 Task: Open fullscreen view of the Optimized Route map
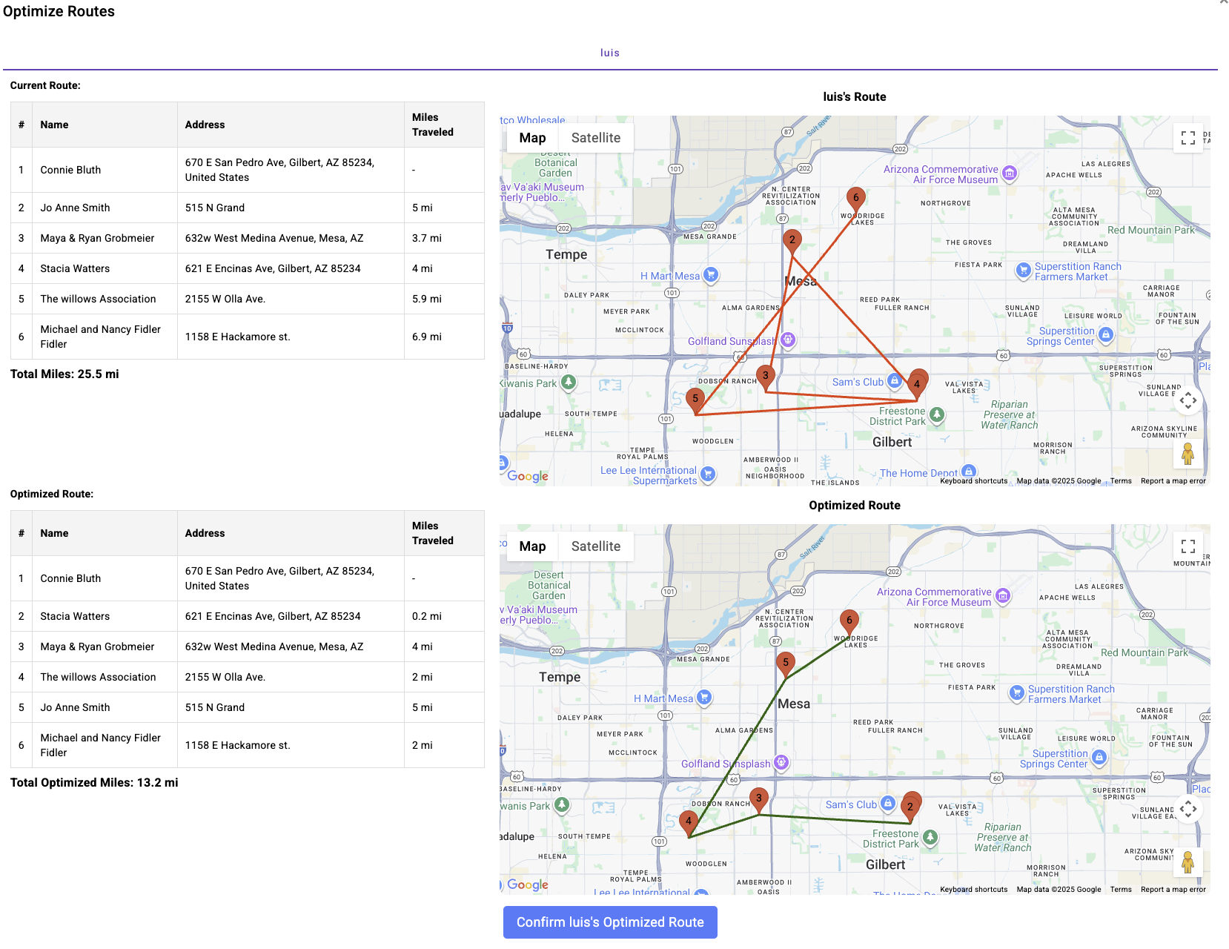coord(1187,546)
